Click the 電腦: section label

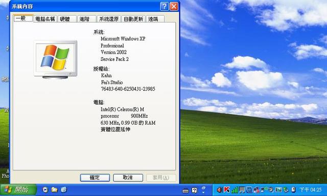pos(99,103)
